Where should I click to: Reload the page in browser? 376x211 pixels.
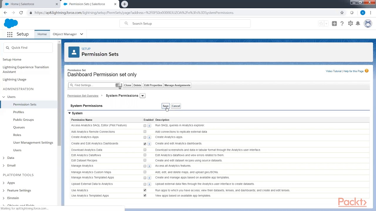point(21,13)
